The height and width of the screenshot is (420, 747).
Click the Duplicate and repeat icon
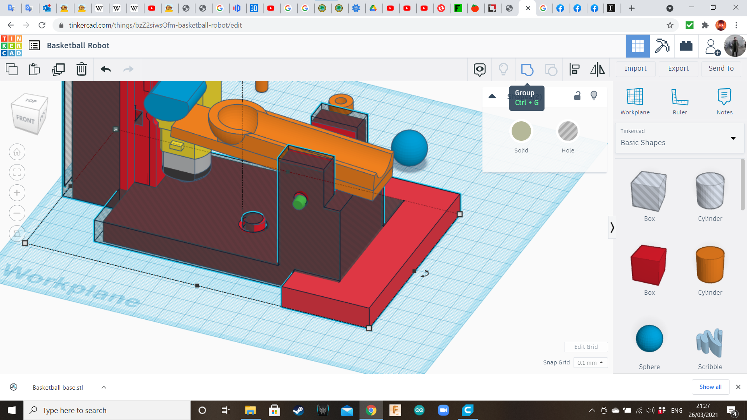[58, 70]
